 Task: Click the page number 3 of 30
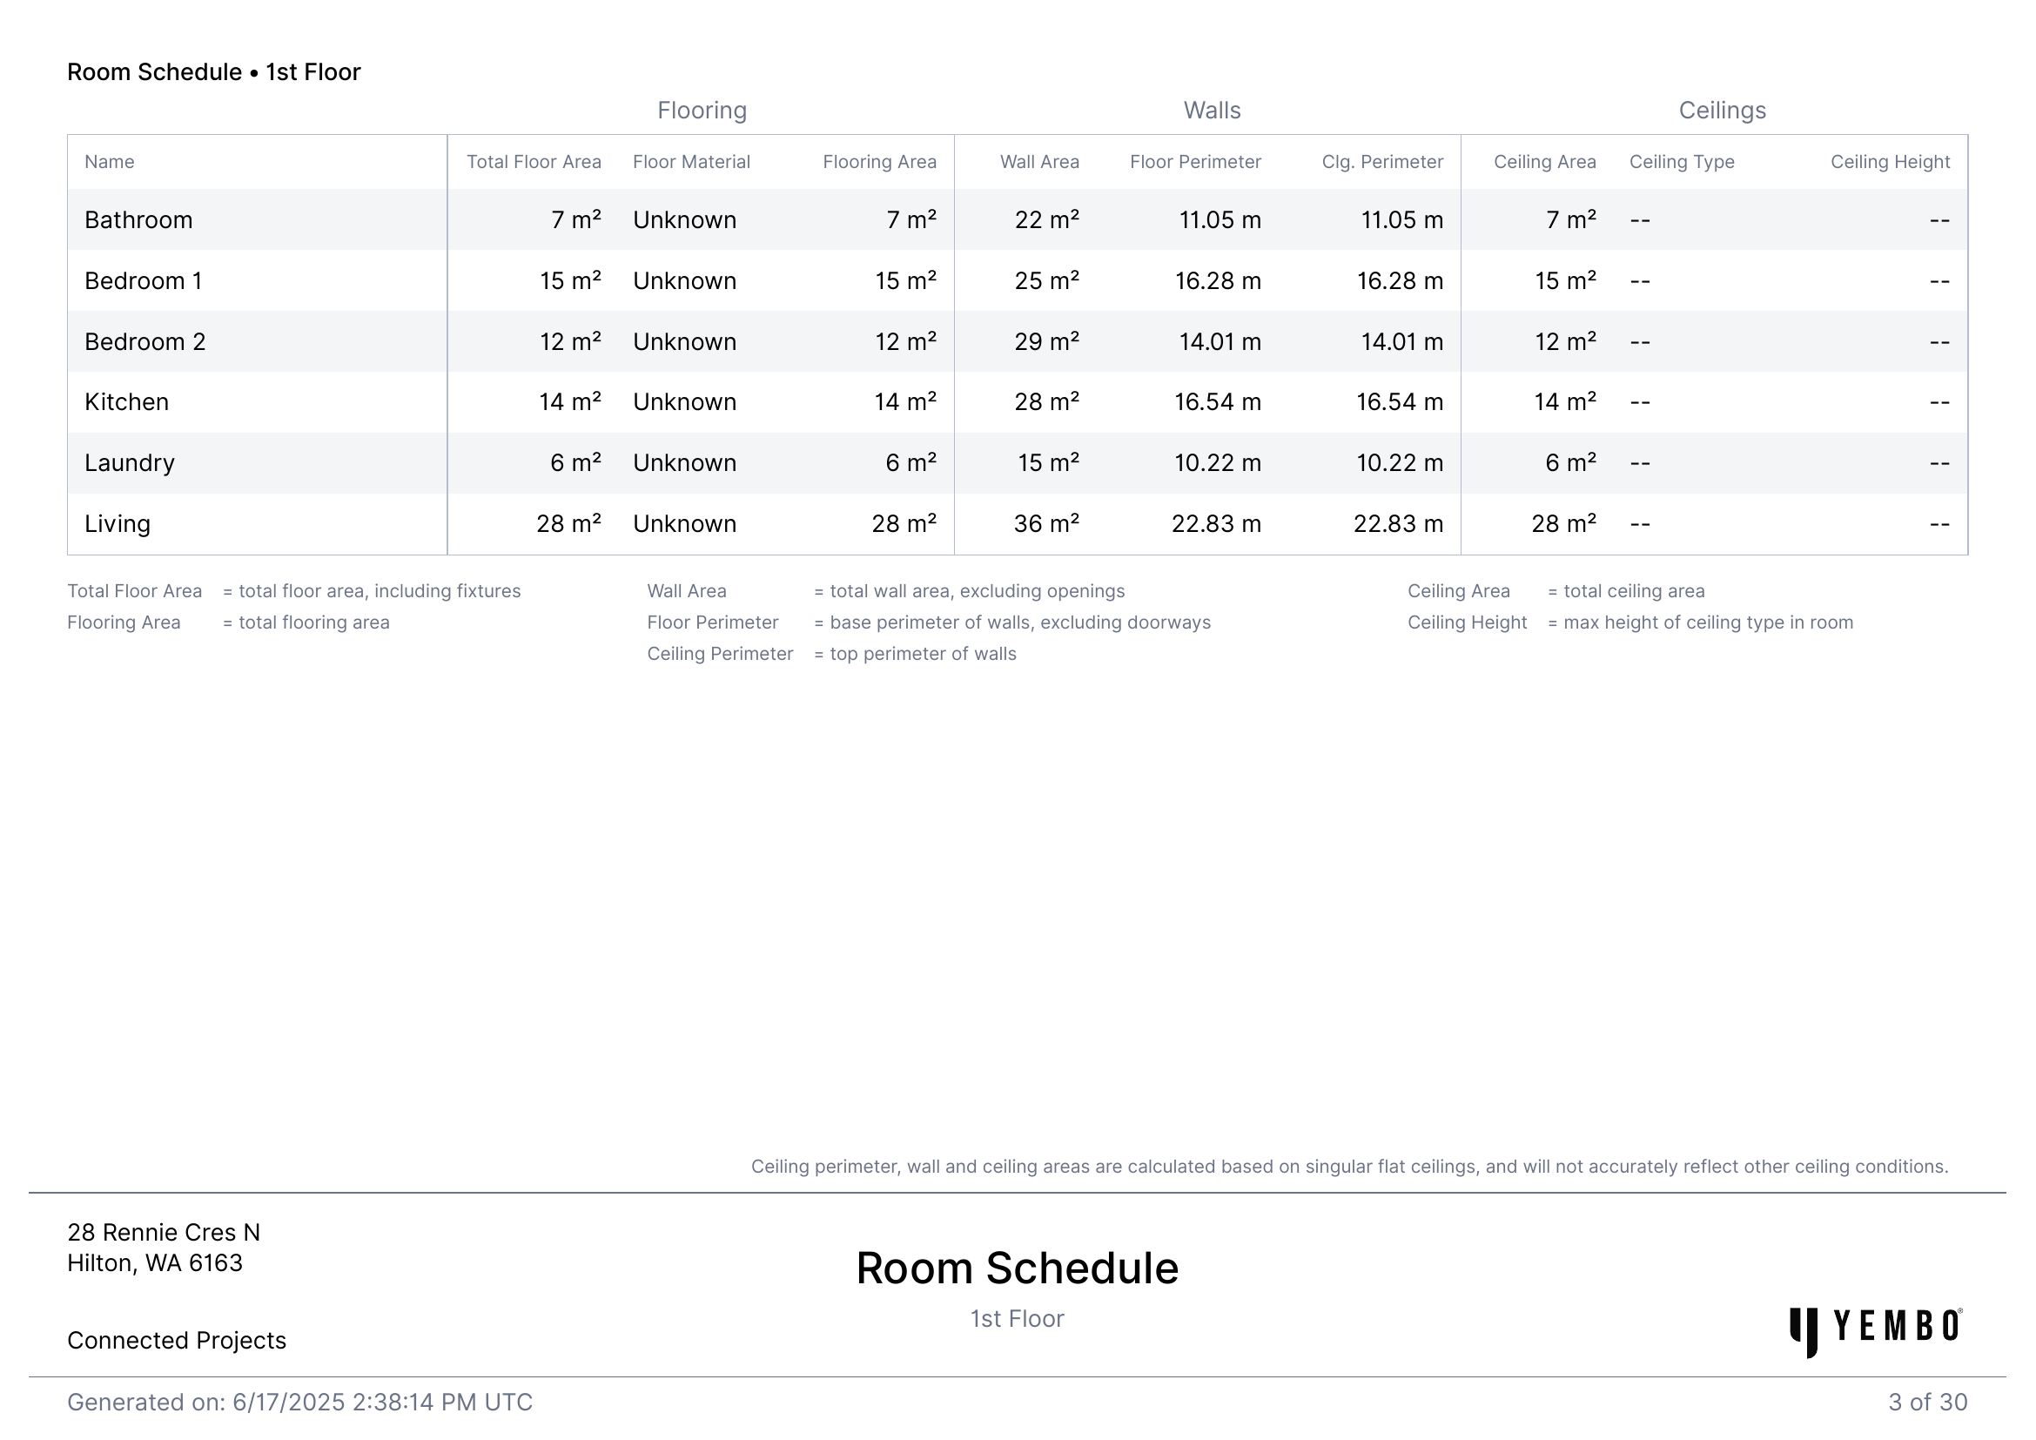pyautogui.click(x=1928, y=1403)
